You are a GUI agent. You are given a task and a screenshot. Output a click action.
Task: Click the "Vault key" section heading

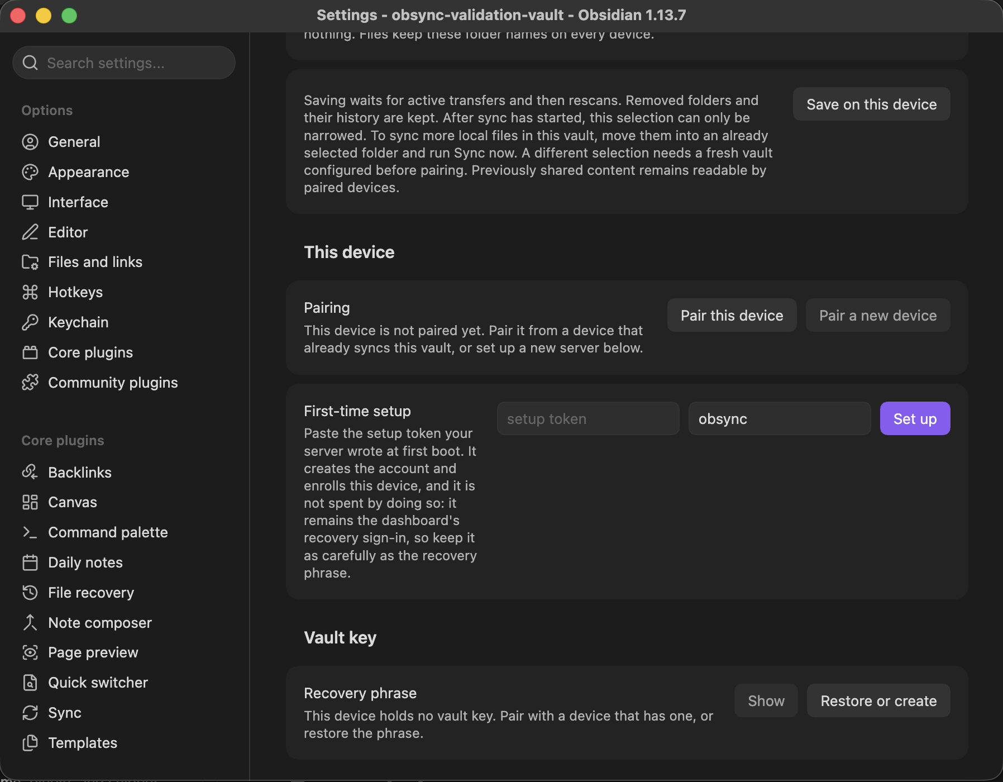pos(340,638)
